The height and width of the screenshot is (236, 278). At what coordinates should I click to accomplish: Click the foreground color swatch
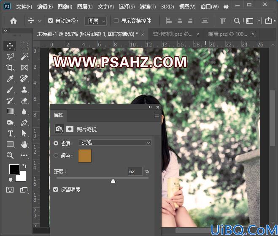pyautogui.click(x=14, y=169)
